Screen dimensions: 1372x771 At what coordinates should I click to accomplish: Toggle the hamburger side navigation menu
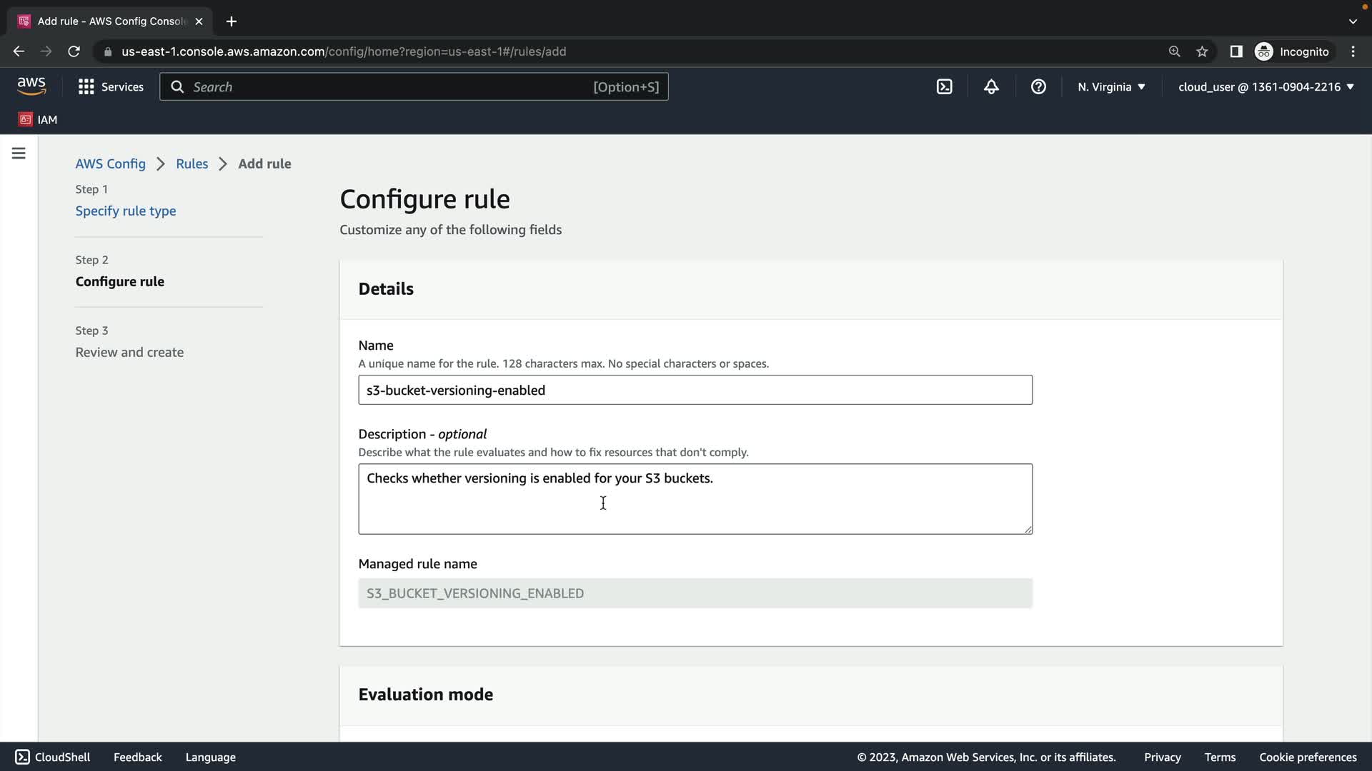tap(19, 153)
